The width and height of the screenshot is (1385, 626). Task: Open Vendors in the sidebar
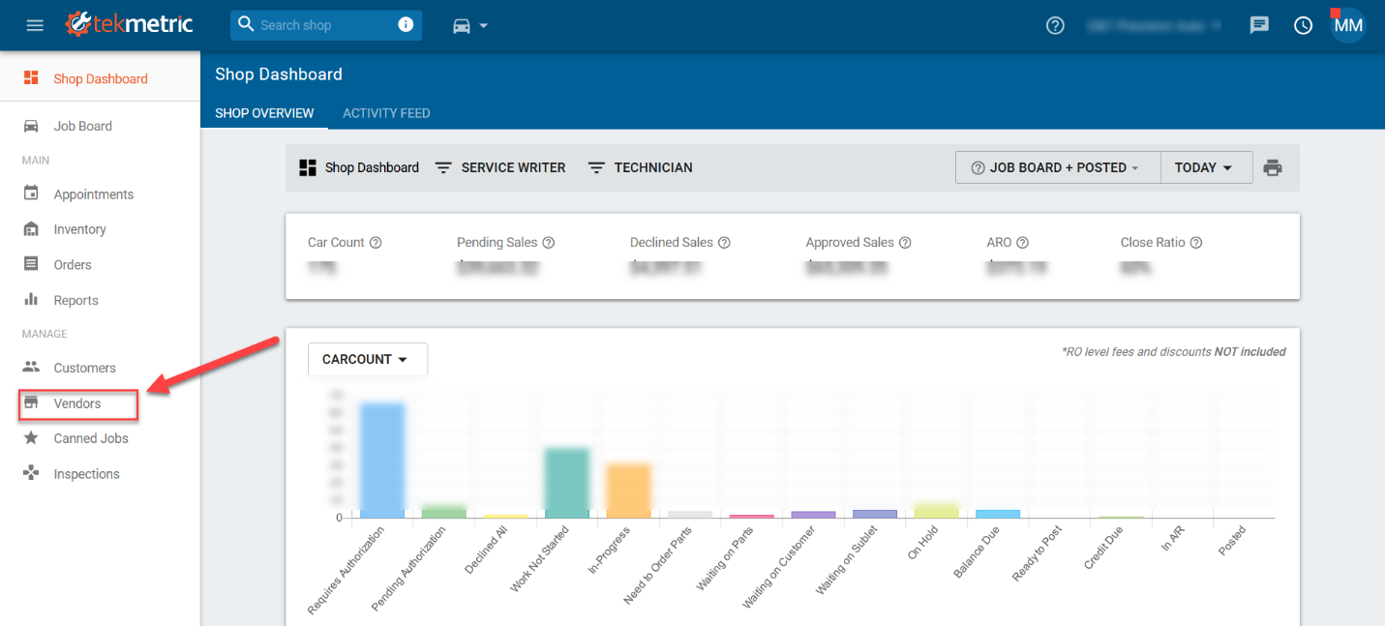click(77, 403)
